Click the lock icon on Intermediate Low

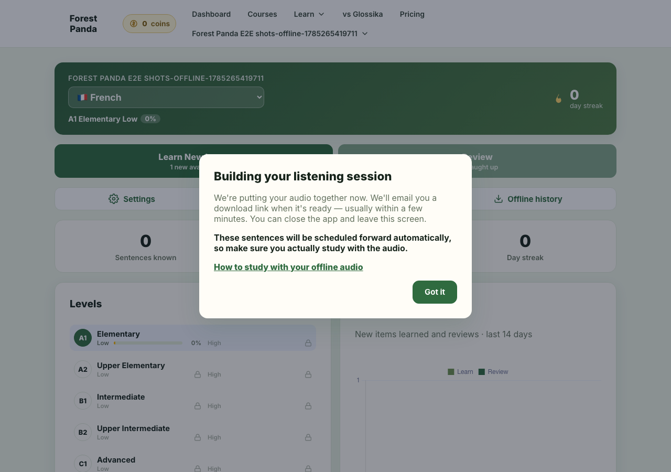pyautogui.click(x=198, y=406)
